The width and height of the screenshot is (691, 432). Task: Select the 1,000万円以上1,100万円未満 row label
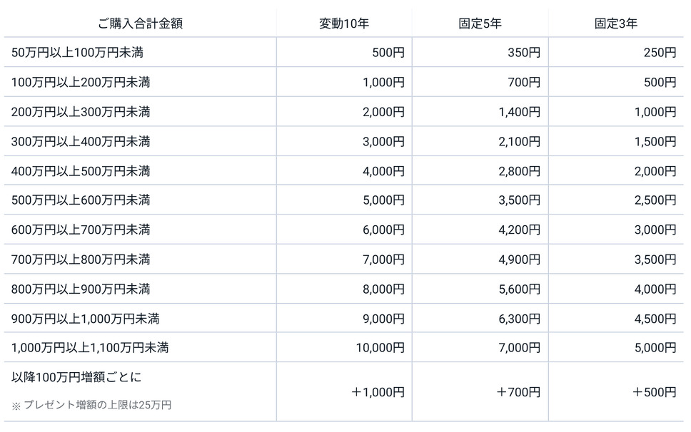90,348
